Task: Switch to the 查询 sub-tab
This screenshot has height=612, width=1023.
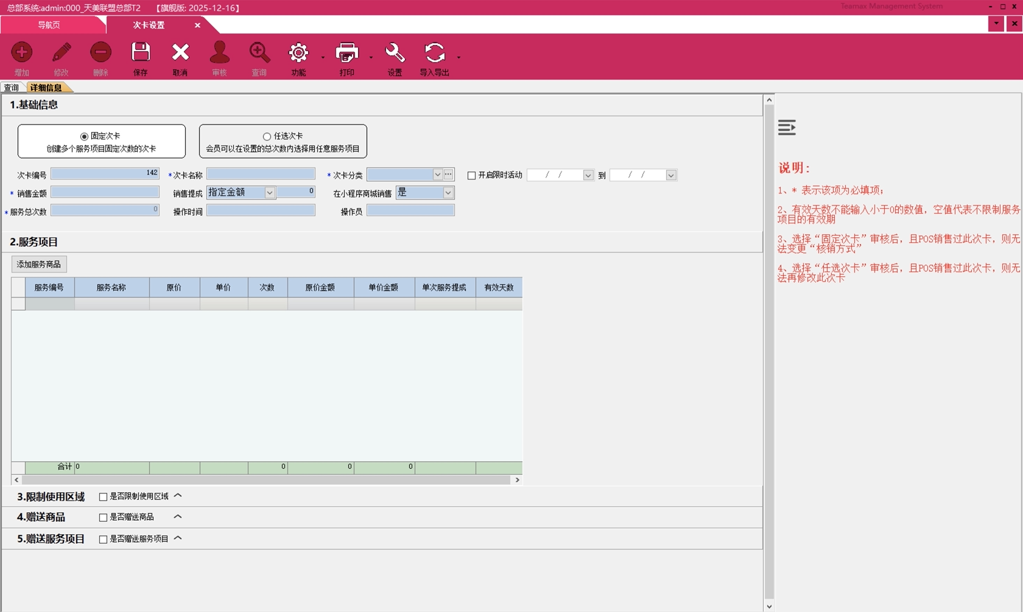Action: 12,88
